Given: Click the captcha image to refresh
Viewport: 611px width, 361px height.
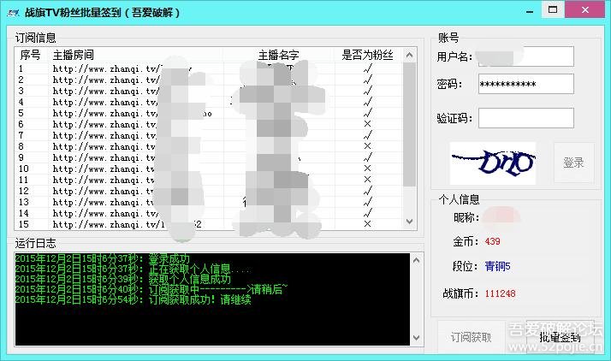Looking at the screenshot, I should pyautogui.click(x=493, y=163).
